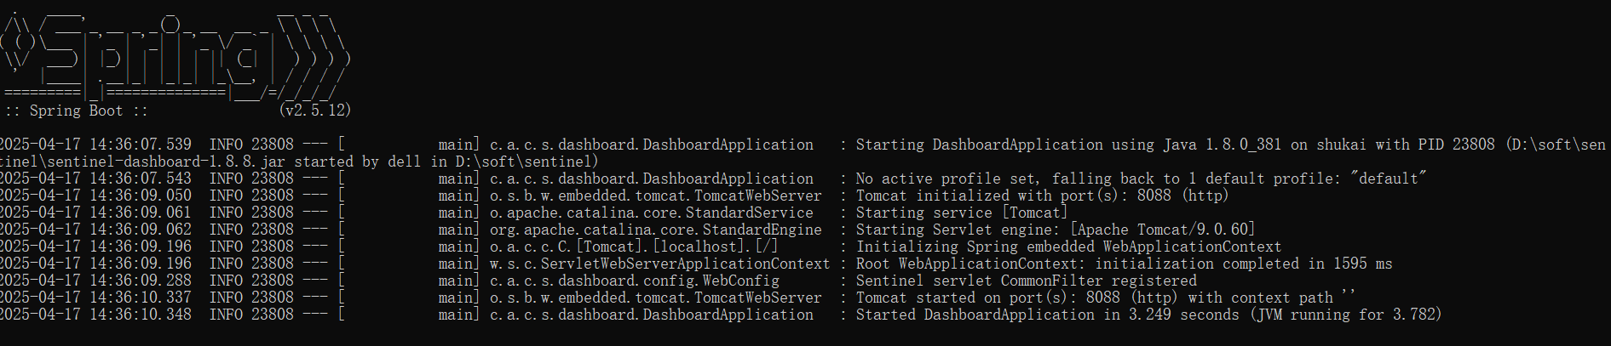Click the version text (v2.5.12)
Viewport: 1611px width, 346px height.
(x=314, y=111)
